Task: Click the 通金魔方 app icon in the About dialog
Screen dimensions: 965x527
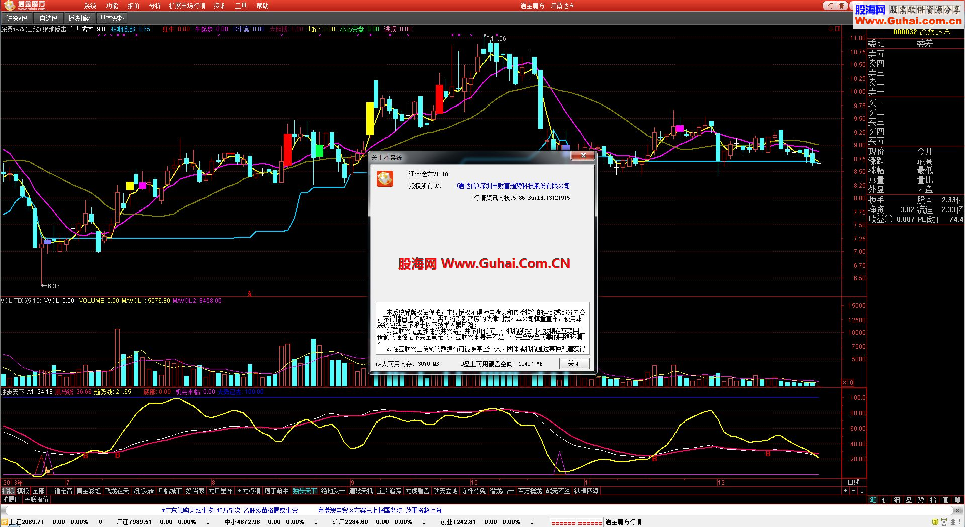Action: click(385, 179)
